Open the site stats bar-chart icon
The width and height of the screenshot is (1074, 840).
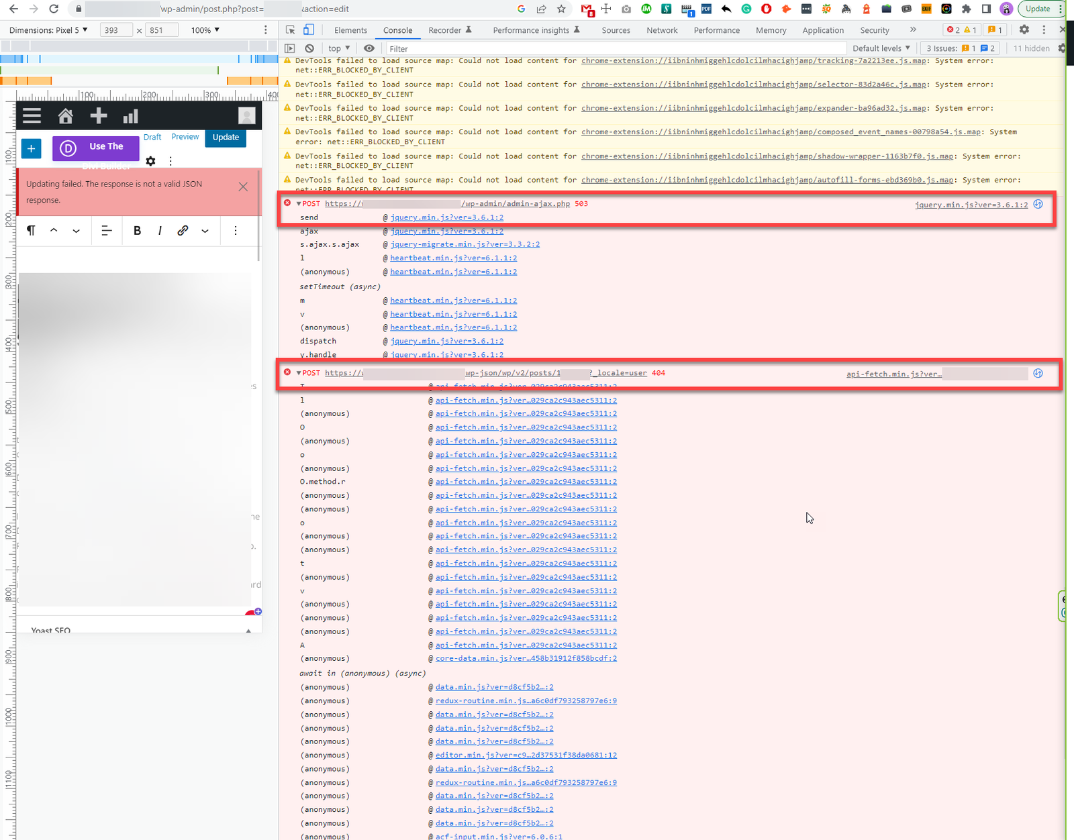click(x=130, y=115)
